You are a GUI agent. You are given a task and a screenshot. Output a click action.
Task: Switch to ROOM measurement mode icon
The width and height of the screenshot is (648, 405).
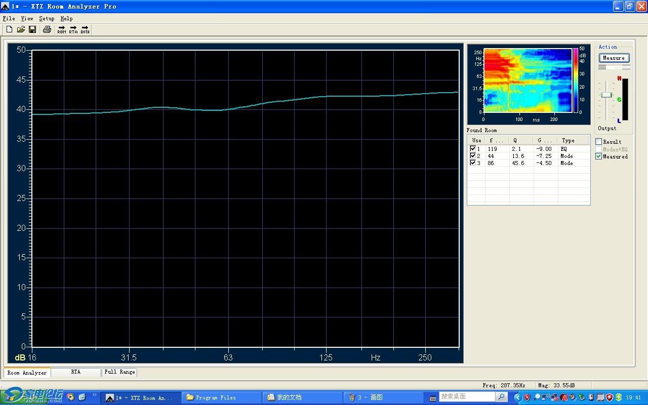(x=62, y=29)
